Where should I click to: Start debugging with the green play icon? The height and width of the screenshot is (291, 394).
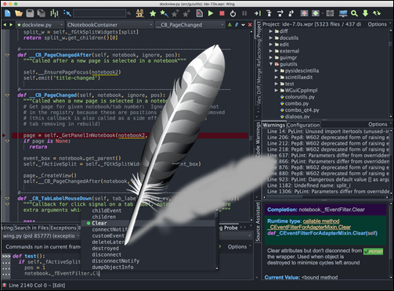(211, 13)
